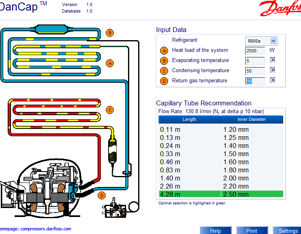Click the Heat load input field 2500

255,51
